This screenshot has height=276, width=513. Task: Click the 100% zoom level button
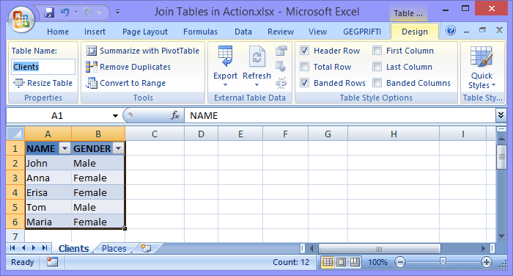(x=377, y=262)
